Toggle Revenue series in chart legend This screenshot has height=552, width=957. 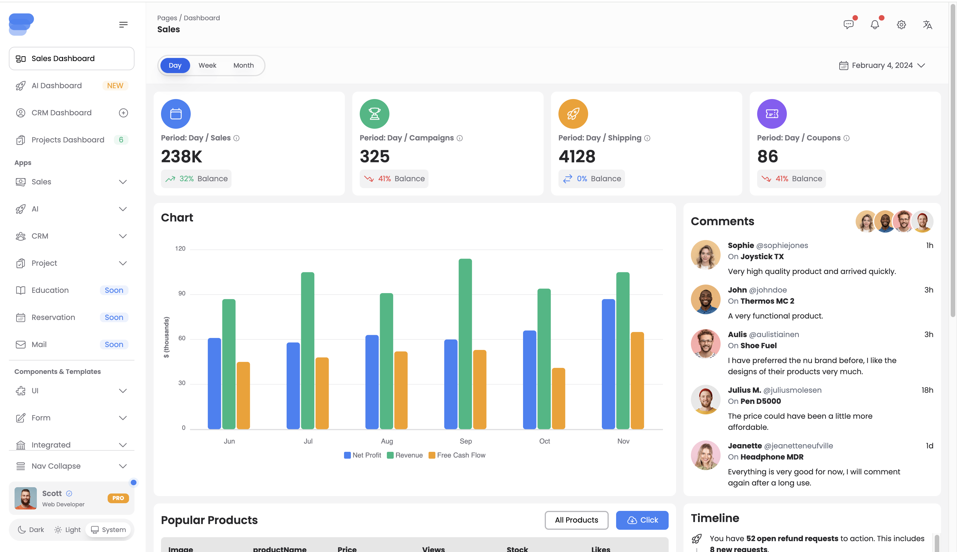pos(405,455)
